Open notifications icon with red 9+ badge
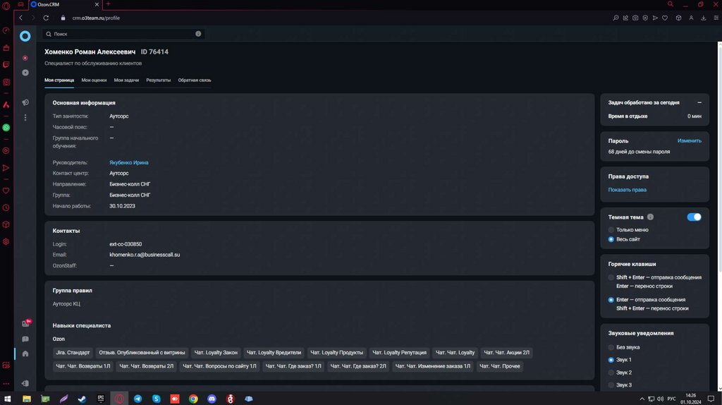The width and height of the screenshot is (722, 405). (26, 323)
